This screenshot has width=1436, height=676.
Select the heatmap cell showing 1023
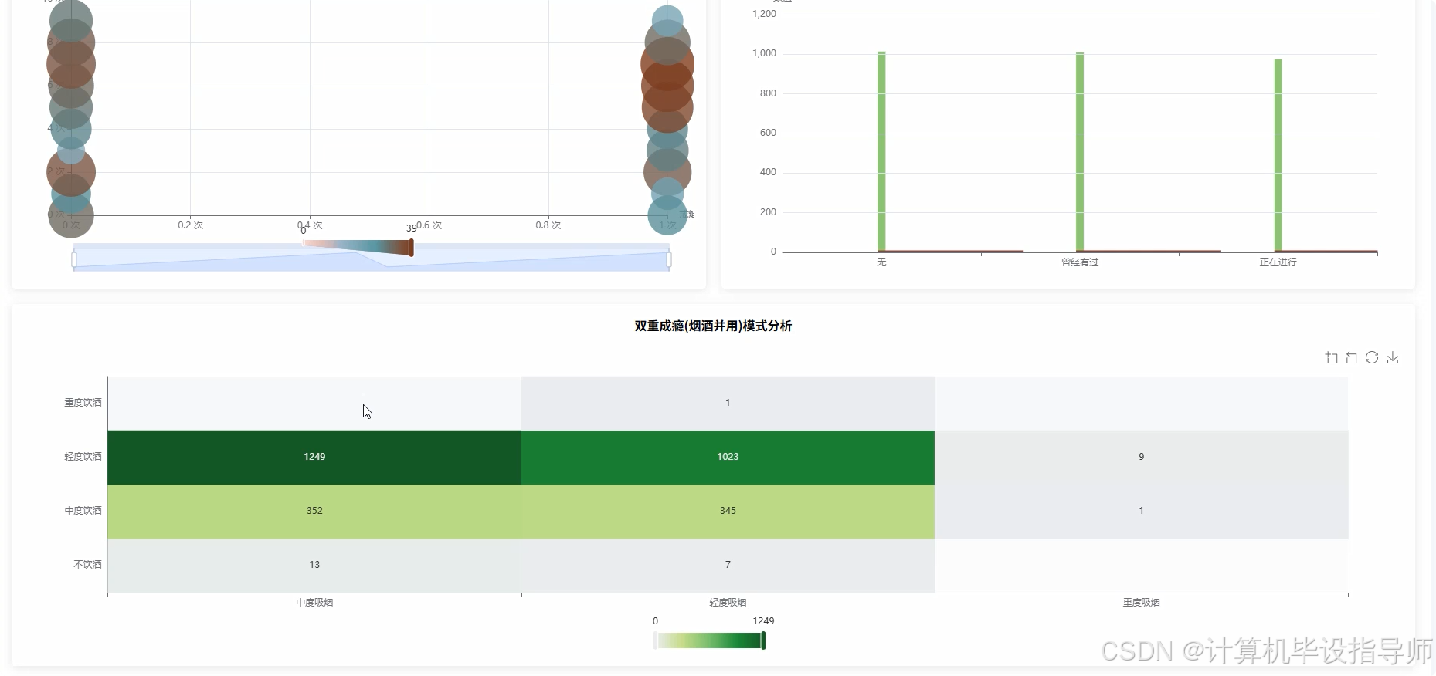coord(728,457)
